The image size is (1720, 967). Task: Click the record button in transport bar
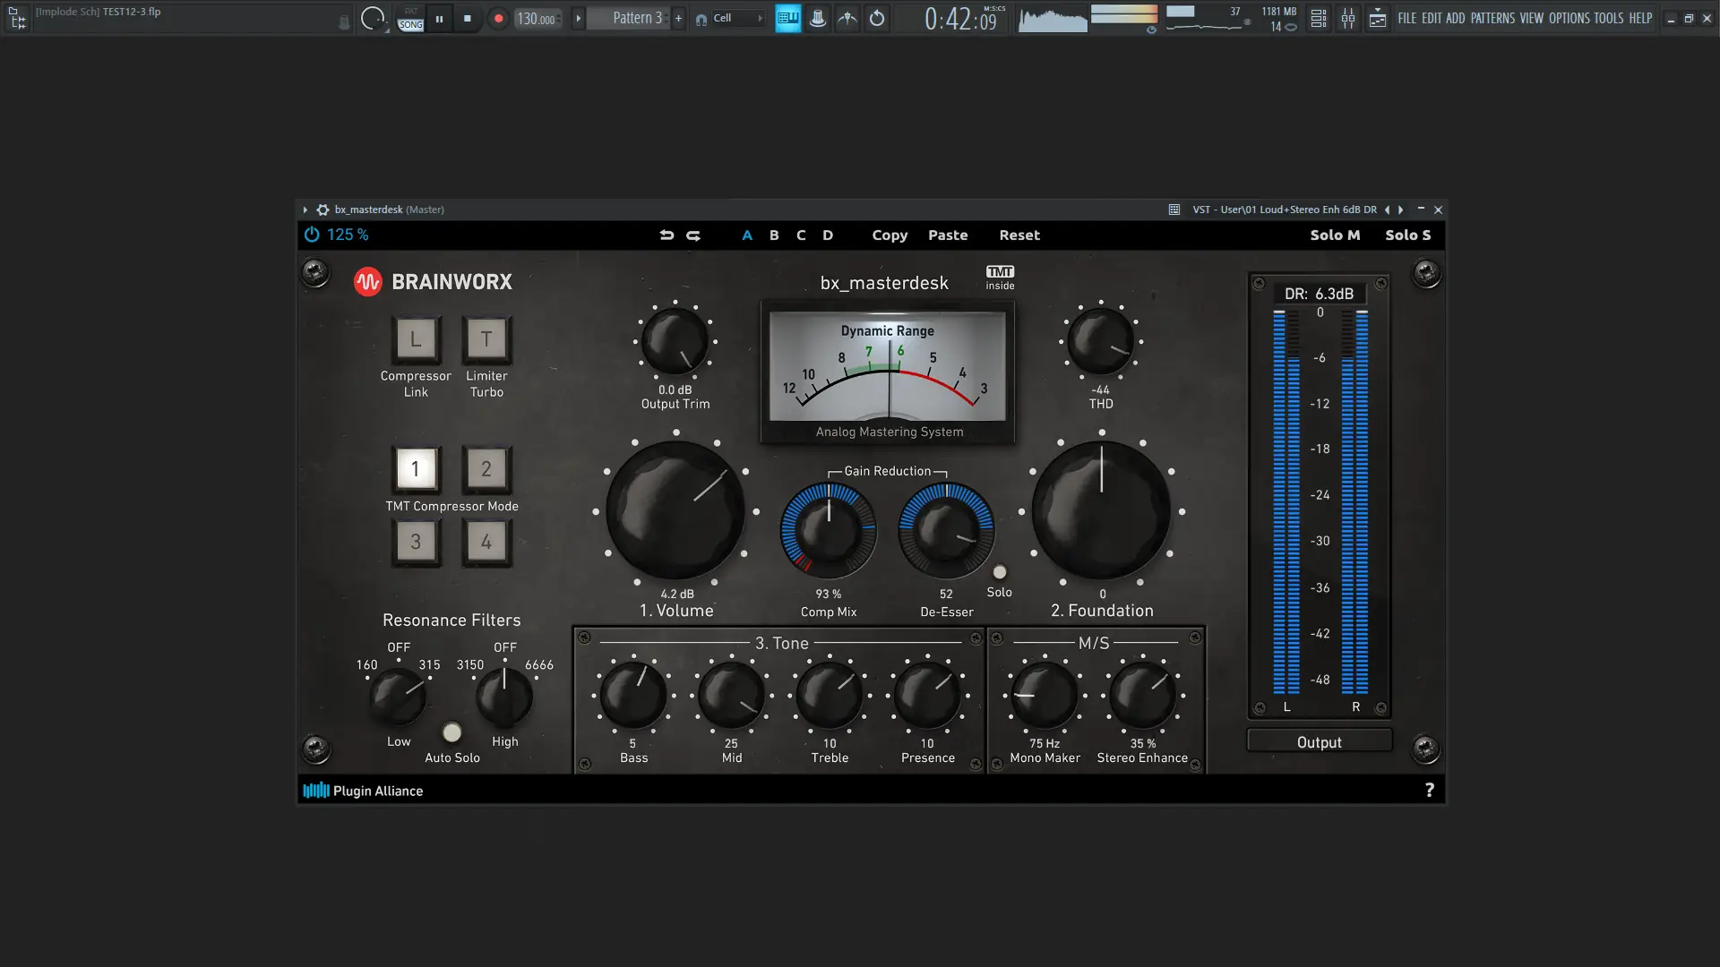[x=498, y=19]
